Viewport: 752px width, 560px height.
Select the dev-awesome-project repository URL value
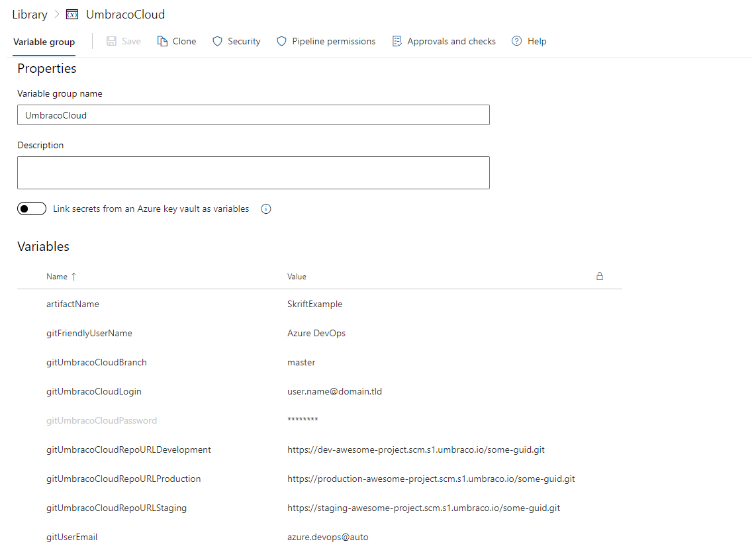(416, 449)
